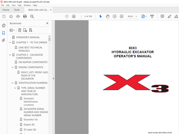Switch to the Home tab
The height and width of the screenshot is (134, 179).
pos(6,10)
